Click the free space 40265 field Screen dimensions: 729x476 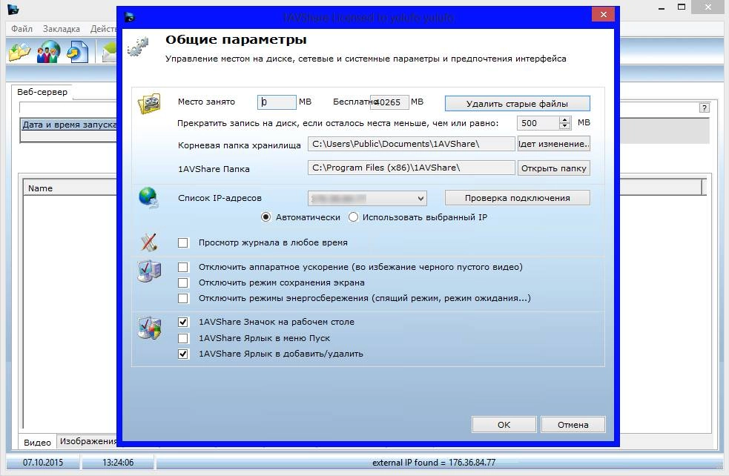tap(389, 102)
